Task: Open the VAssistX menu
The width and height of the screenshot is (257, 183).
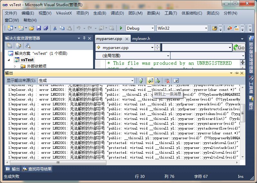Action: [64, 13]
